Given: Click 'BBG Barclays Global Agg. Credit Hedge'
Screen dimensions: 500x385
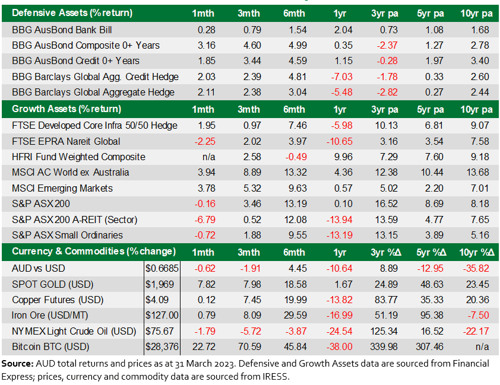Looking at the screenshot, I should 96,77.
